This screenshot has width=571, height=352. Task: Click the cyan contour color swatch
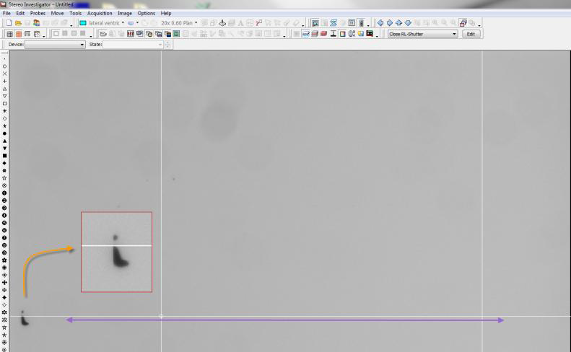point(82,23)
